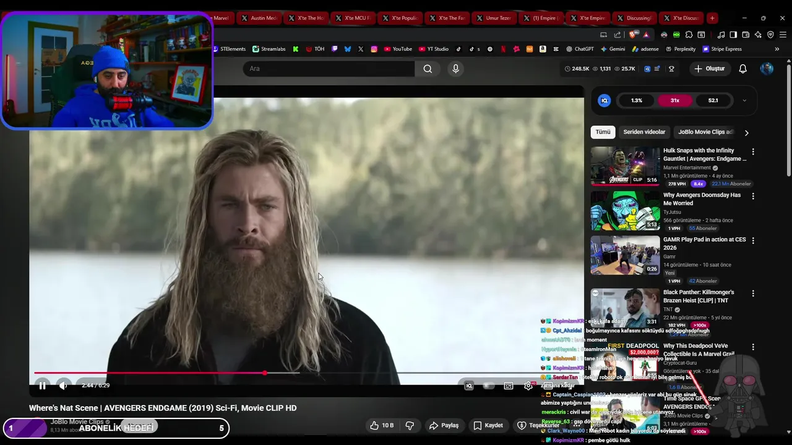Screen dimensions: 792x445
Task: Open 'Why Avengers Doomsday Has Me Worried' title
Action: coord(702,199)
